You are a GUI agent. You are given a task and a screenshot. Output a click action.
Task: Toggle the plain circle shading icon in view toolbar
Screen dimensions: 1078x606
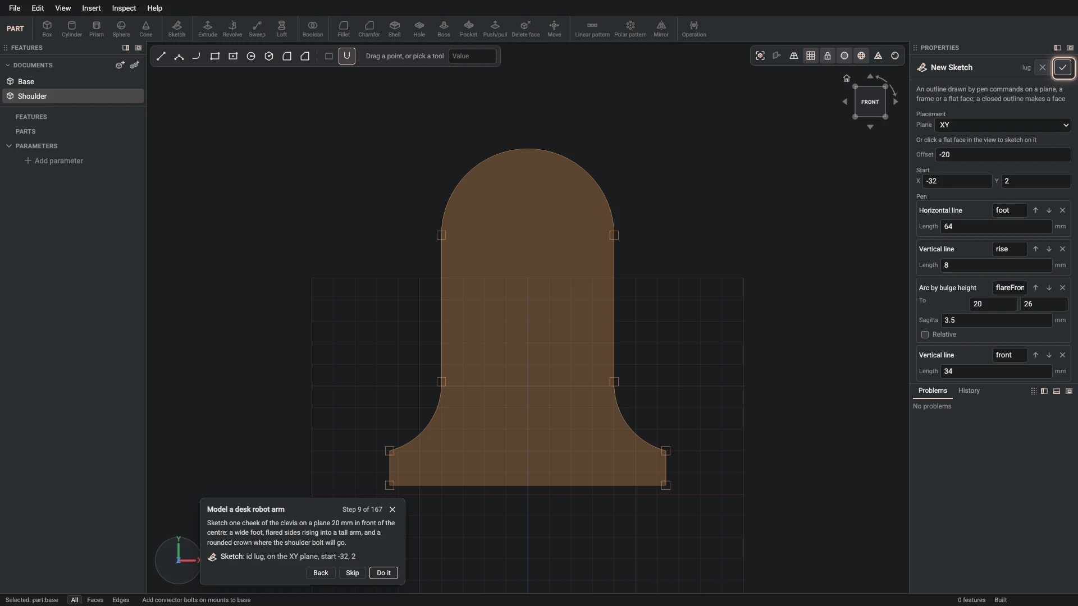[x=844, y=56]
